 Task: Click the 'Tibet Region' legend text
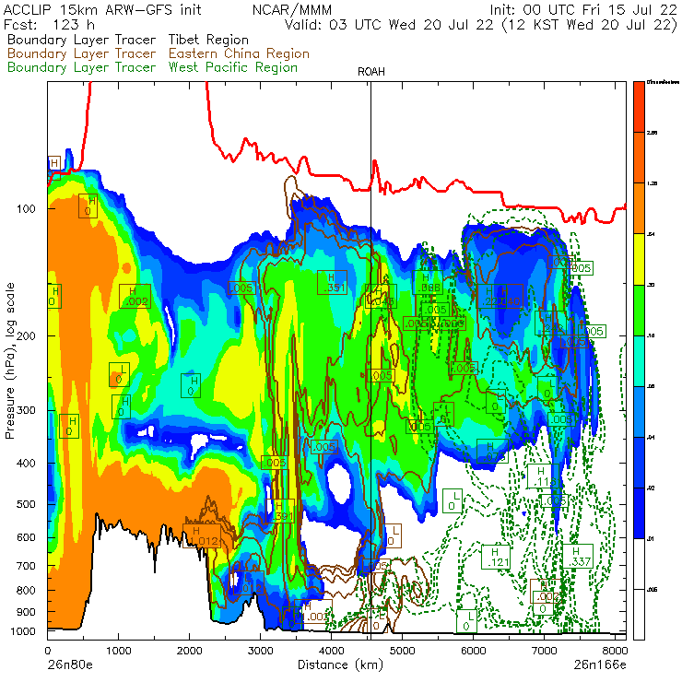(x=208, y=40)
